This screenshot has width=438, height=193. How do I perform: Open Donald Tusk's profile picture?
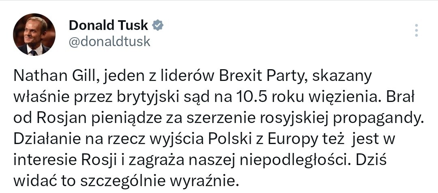click(34, 34)
